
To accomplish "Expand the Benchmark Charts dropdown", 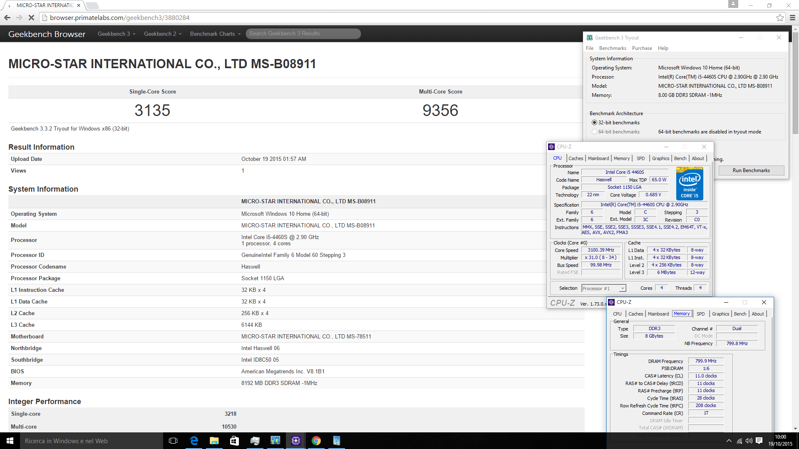I will pos(215,34).
